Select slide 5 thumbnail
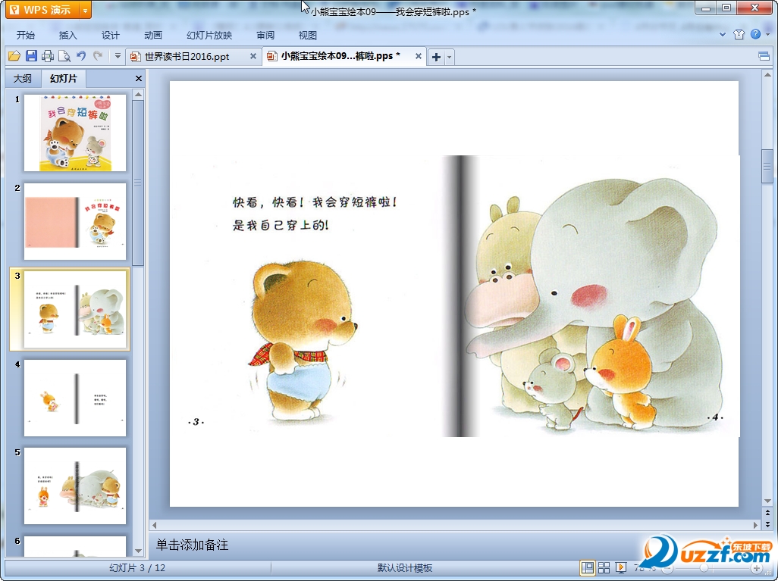 click(x=75, y=486)
